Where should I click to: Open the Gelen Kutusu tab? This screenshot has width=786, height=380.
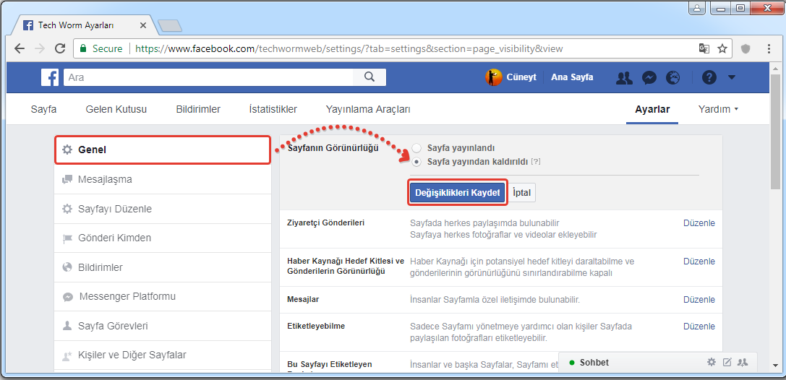[x=116, y=110]
